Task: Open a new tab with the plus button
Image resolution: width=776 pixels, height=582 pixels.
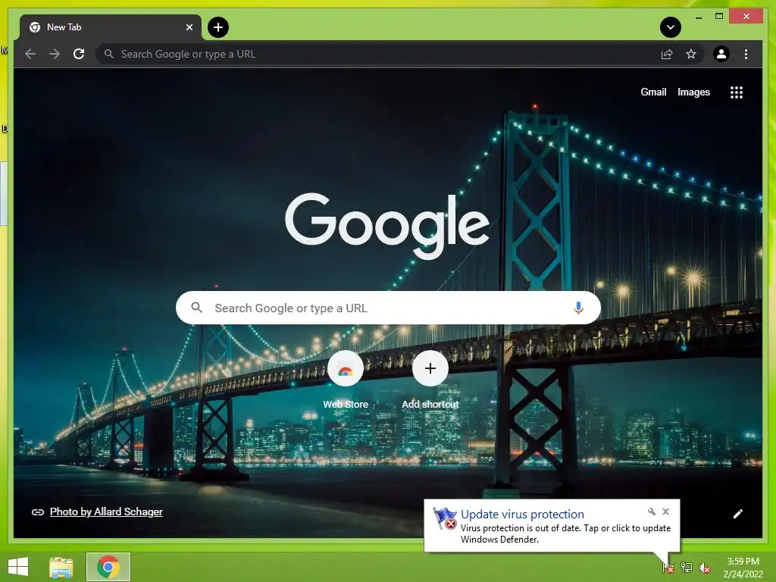Action: point(217,27)
